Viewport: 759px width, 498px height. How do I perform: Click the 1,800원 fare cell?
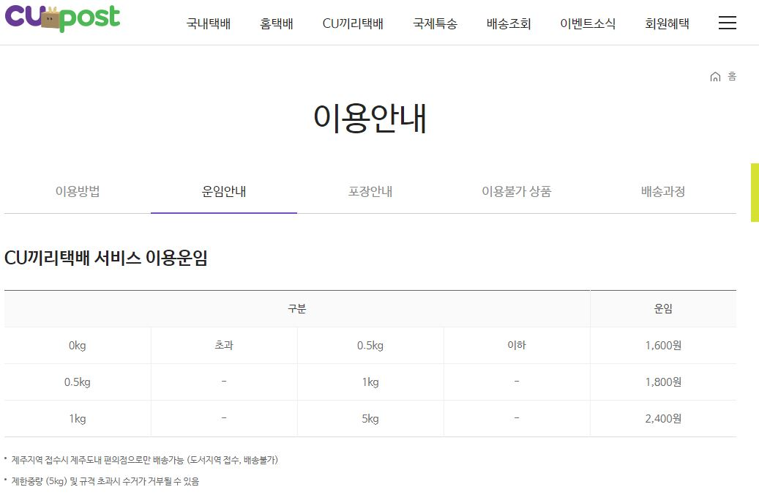tap(663, 382)
